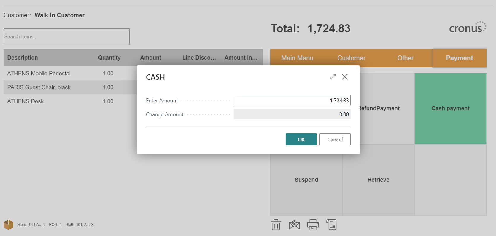Close the CASH dialog with X
496x236 pixels.
345,77
